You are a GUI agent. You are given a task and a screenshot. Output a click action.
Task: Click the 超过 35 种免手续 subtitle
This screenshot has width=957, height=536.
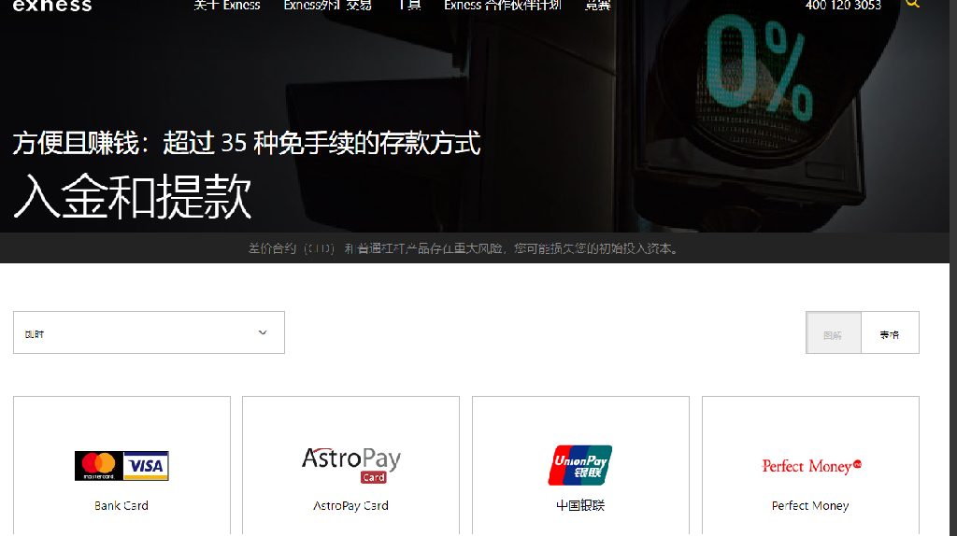[246, 143]
